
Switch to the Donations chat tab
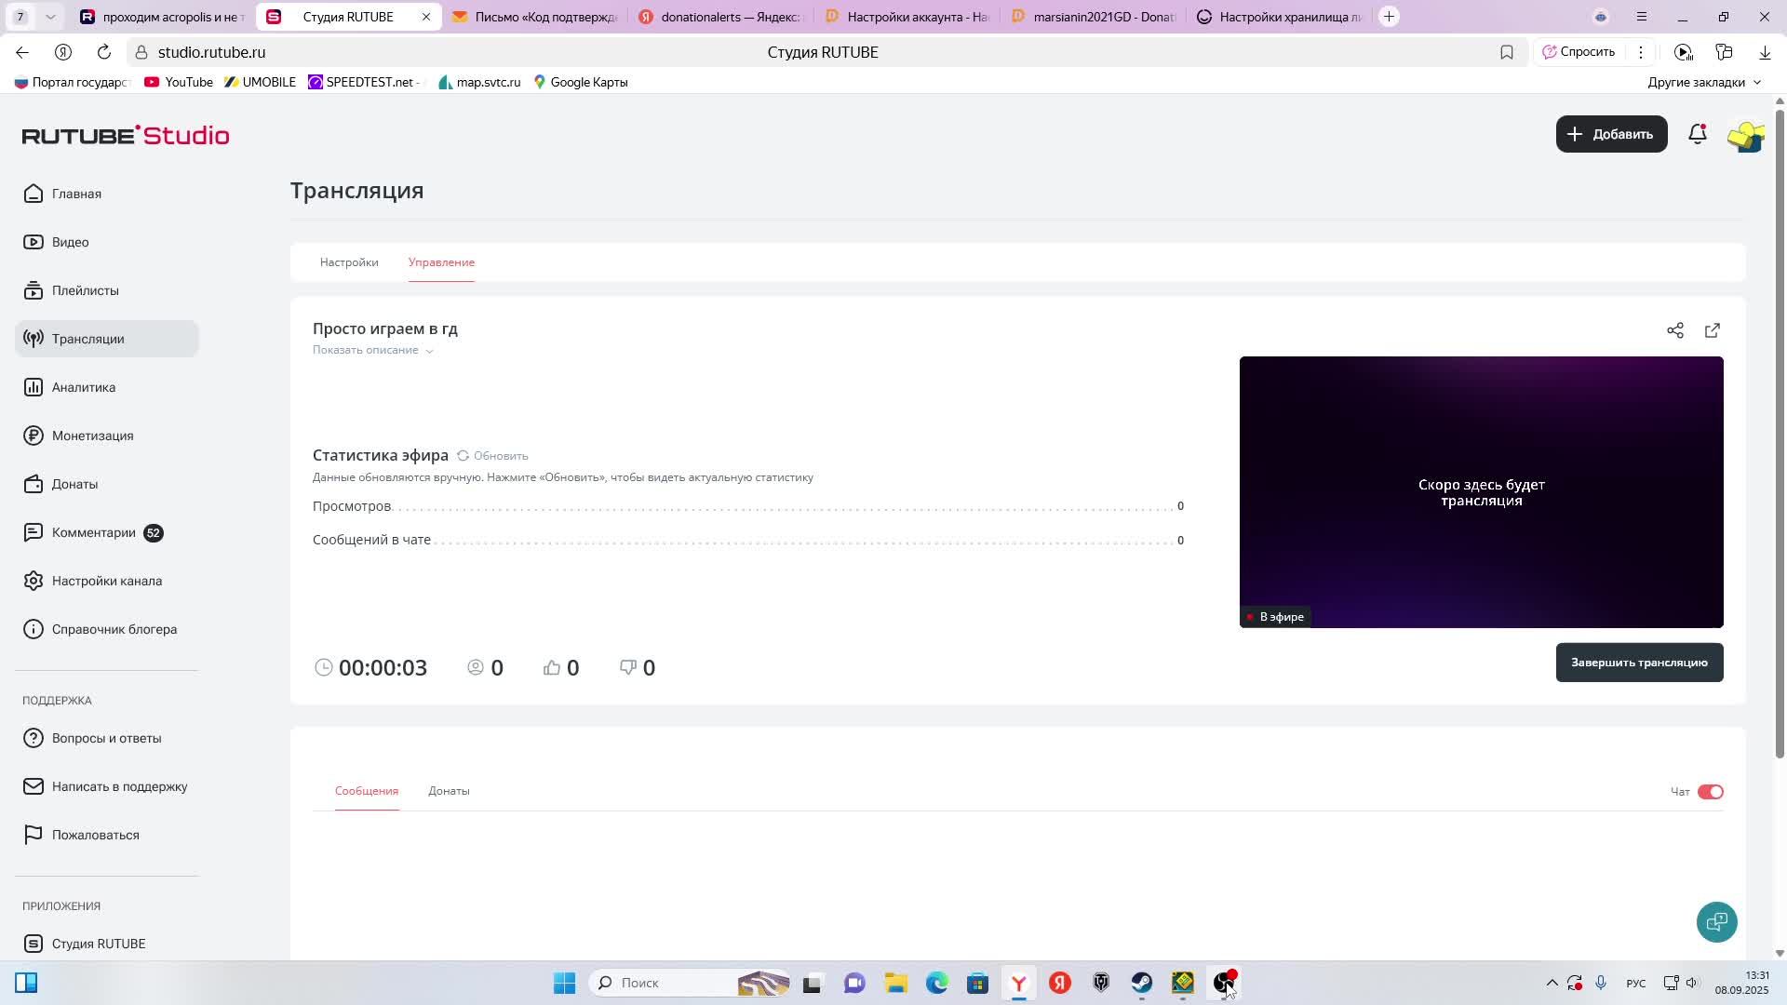[x=449, y=791]
